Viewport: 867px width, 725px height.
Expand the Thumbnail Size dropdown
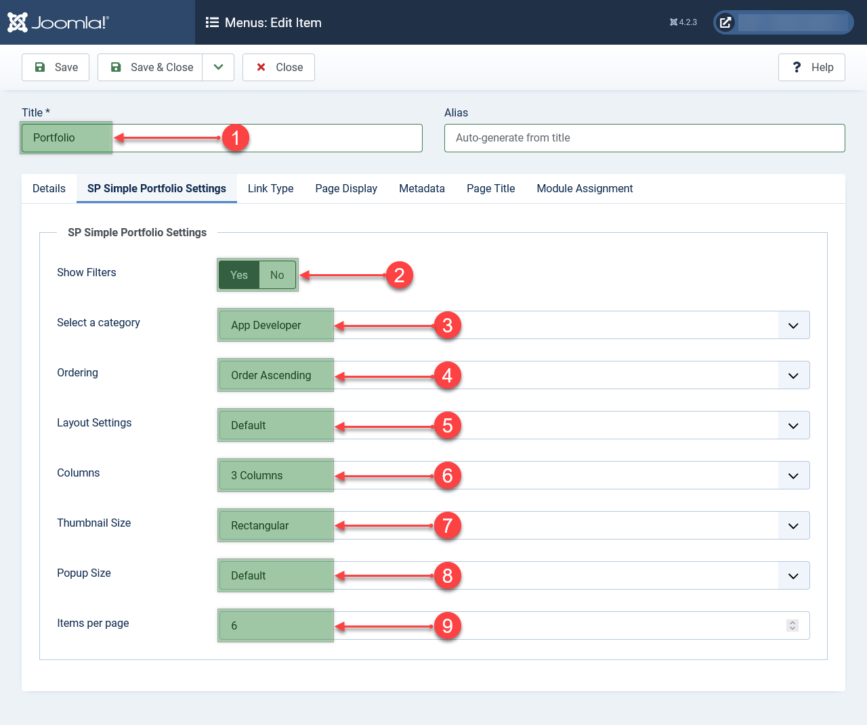[x=793, y=526]
